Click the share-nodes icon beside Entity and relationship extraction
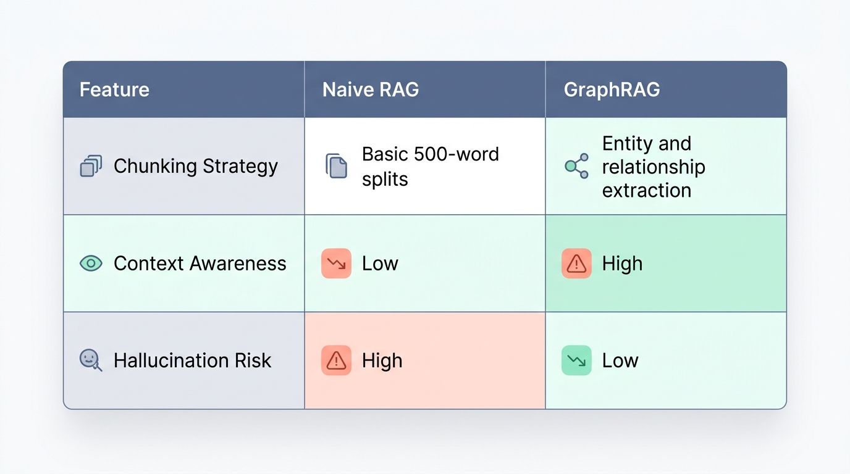The width and height of the screenshot is (850, 474). coord(576,166)
